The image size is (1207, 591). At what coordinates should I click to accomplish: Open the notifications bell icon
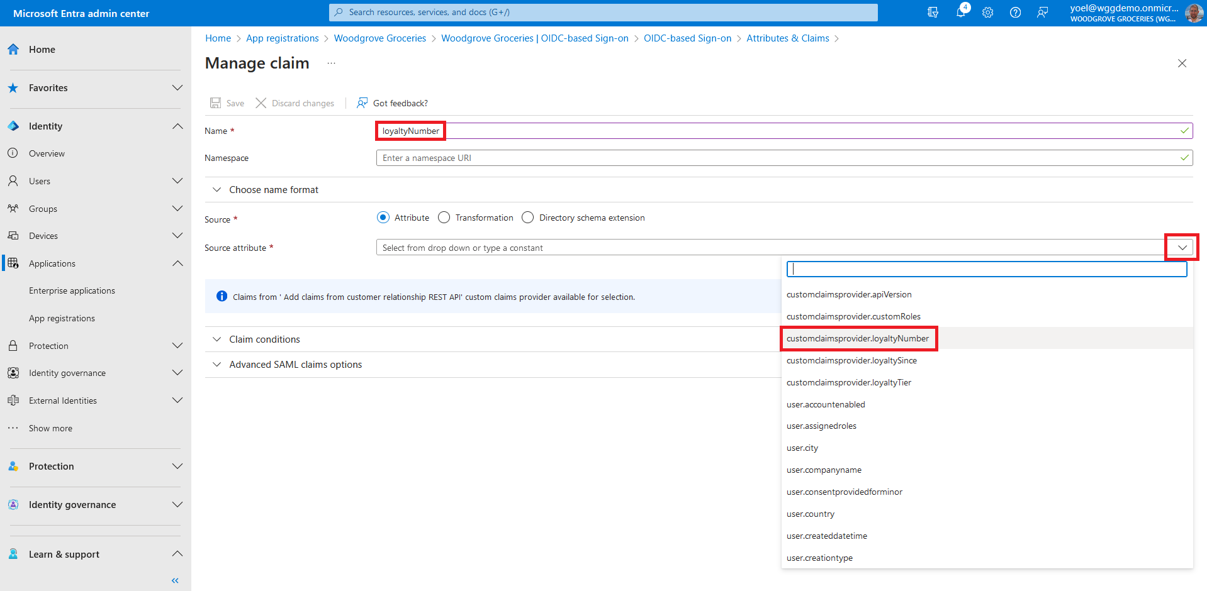960,13
